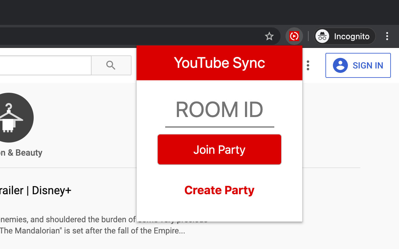Click the Incognito profile chip
The height and width of the screenshot is (249, 399).
pos(344,36)
